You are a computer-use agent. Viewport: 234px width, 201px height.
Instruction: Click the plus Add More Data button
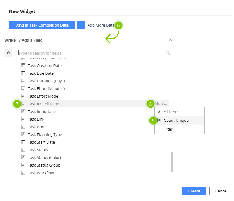click(81, 25)
